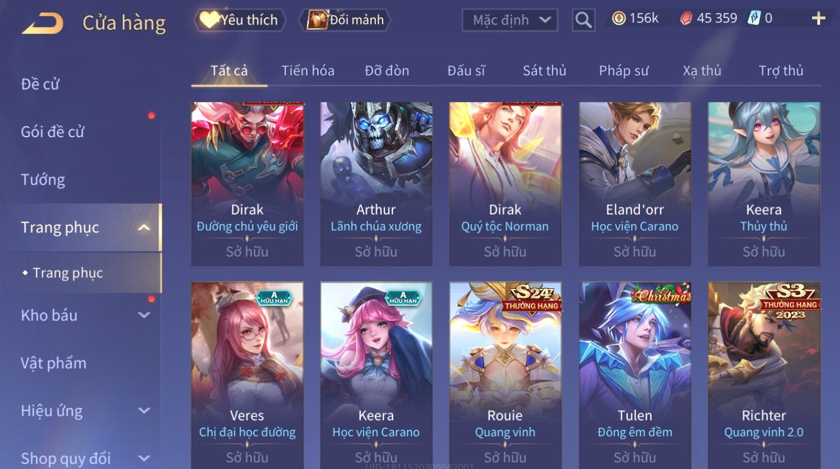Screen dimensions: 840x469
Task: Open the Mặc định sort dropdown
Action: pos(510,20)
